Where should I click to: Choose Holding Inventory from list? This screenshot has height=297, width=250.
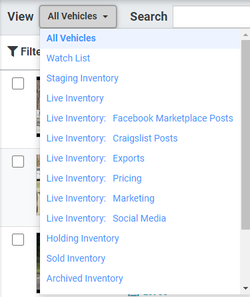(83, 238)
